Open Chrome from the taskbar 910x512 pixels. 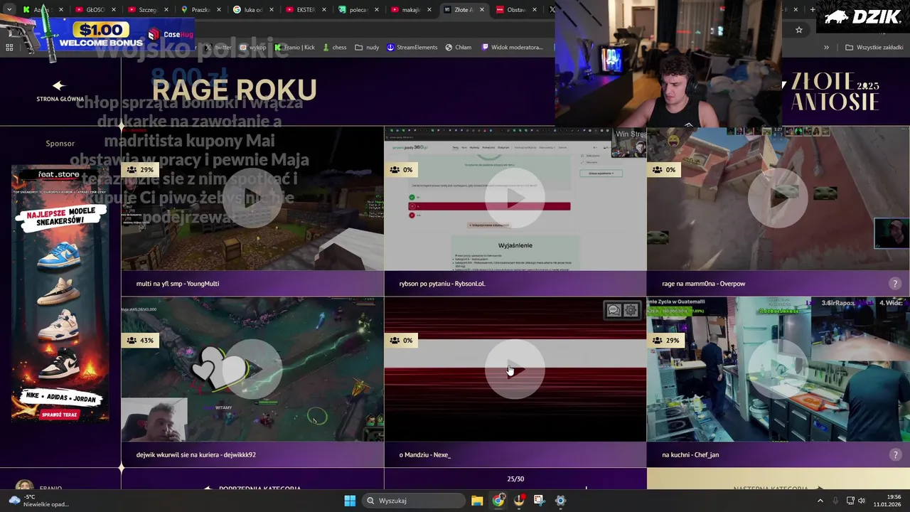pyautogui.click(x=498, y=501)
